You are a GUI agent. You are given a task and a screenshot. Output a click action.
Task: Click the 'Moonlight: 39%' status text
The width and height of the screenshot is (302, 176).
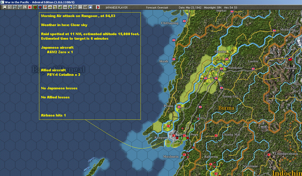pyautogui.click(x=213, y=8)
